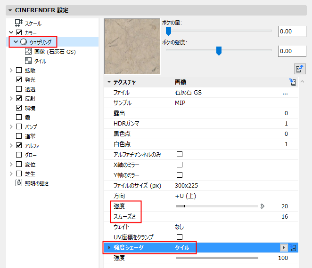Click the 黒色点 value 0
Viewport: 312px width, 268px height.
(286, 134)
